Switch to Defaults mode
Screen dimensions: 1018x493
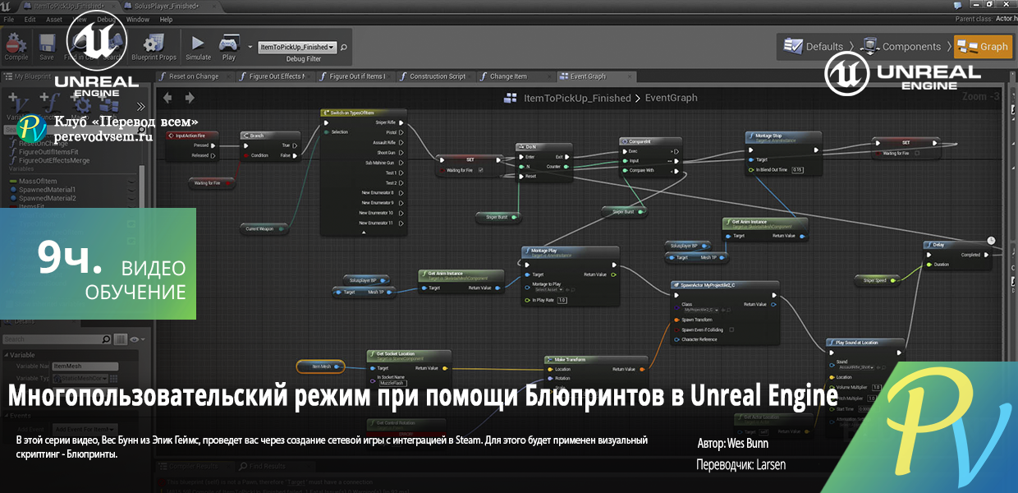coord(814,47)
